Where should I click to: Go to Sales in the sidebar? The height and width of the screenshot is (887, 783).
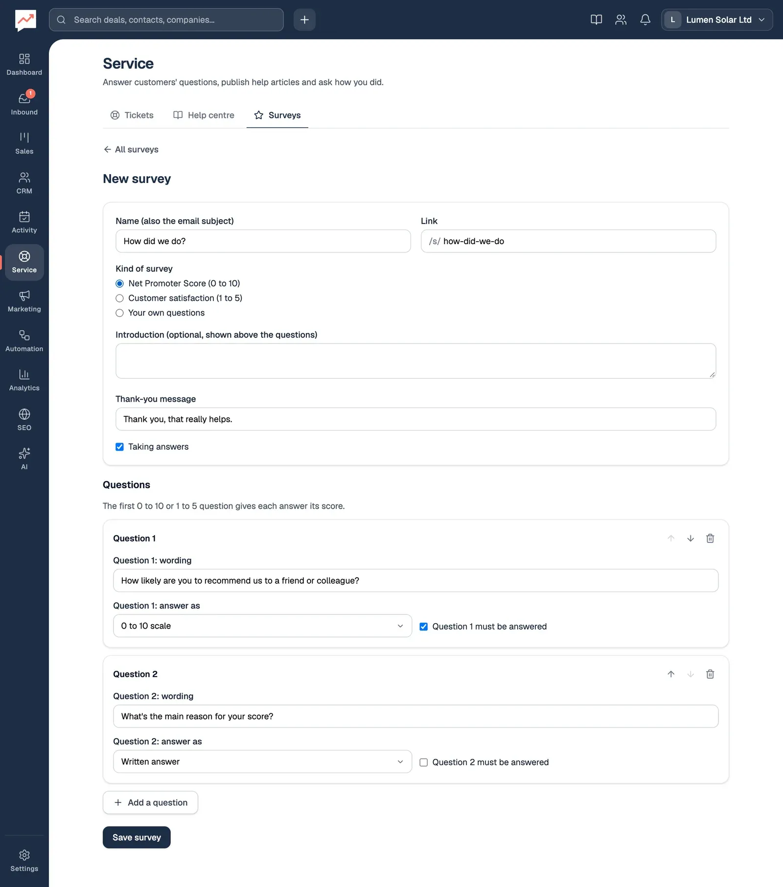pyautogui.click(x=24, y=143)
